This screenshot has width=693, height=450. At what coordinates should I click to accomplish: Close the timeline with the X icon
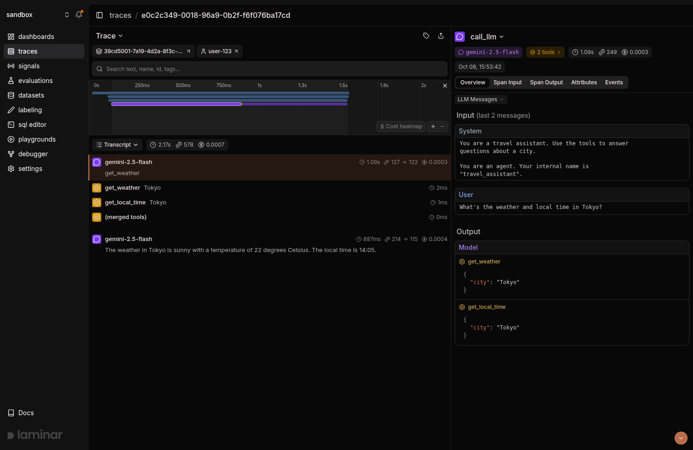click(x=445, y=86)
